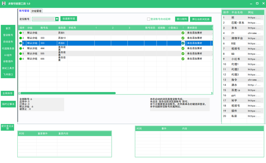Click the green checkmark icon in row 2
The image size is (266, 163).
tap(183, 38)
